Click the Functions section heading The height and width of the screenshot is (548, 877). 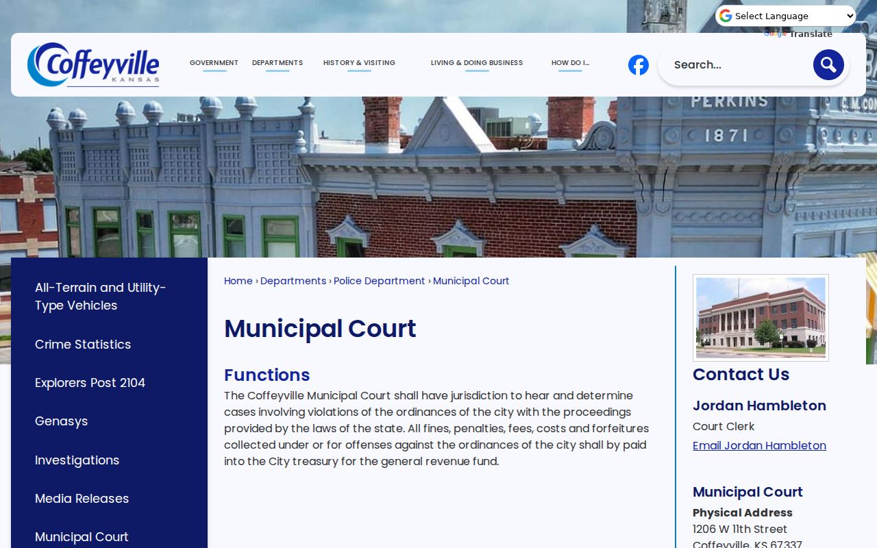(x=267, y=375)
